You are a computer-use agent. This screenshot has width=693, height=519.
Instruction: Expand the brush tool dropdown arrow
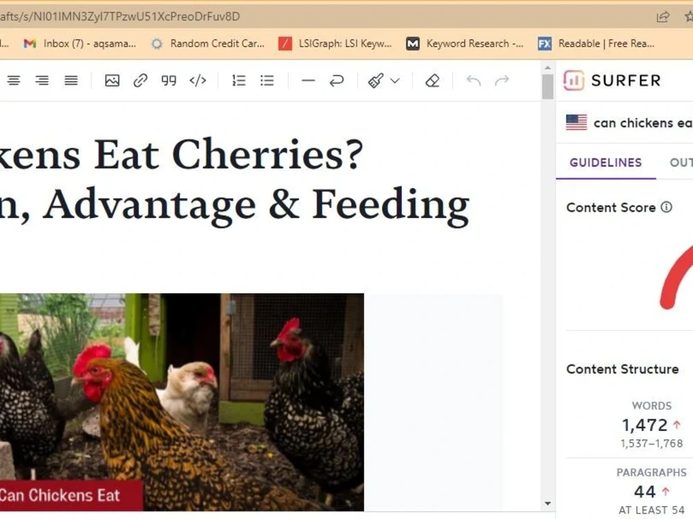tap(395, 81)
